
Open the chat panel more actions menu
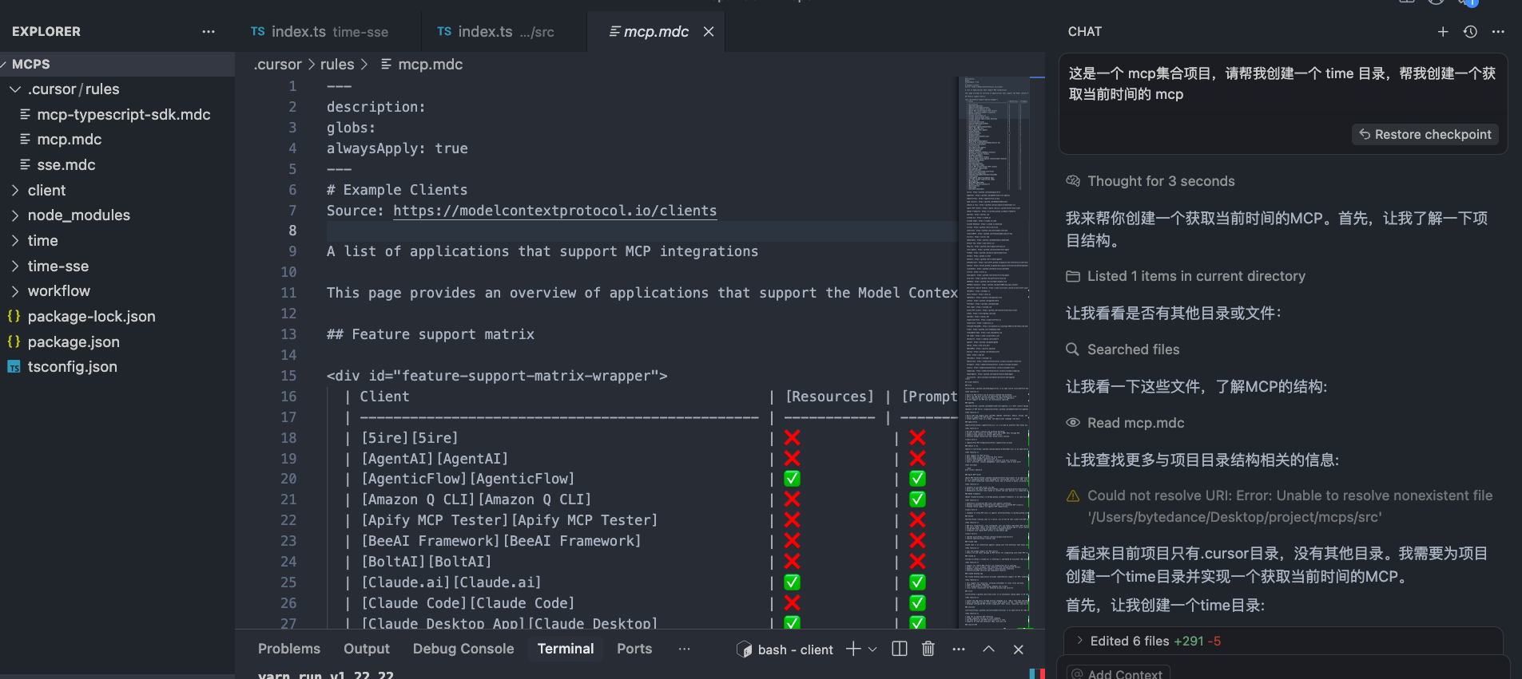click(1498, 32)
